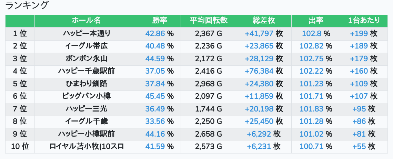This screenshot has height=159, width=393.
Task: Select the 1位 rank cell
Action: (20, 33)
